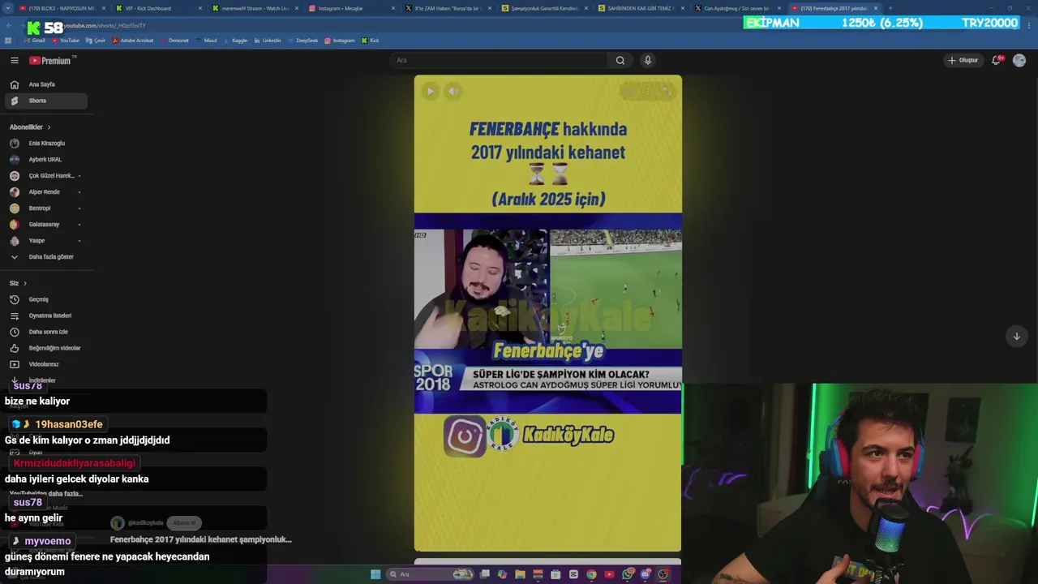
Task: Open Ayberk URAL subscription channel
Action: (45, 160)
